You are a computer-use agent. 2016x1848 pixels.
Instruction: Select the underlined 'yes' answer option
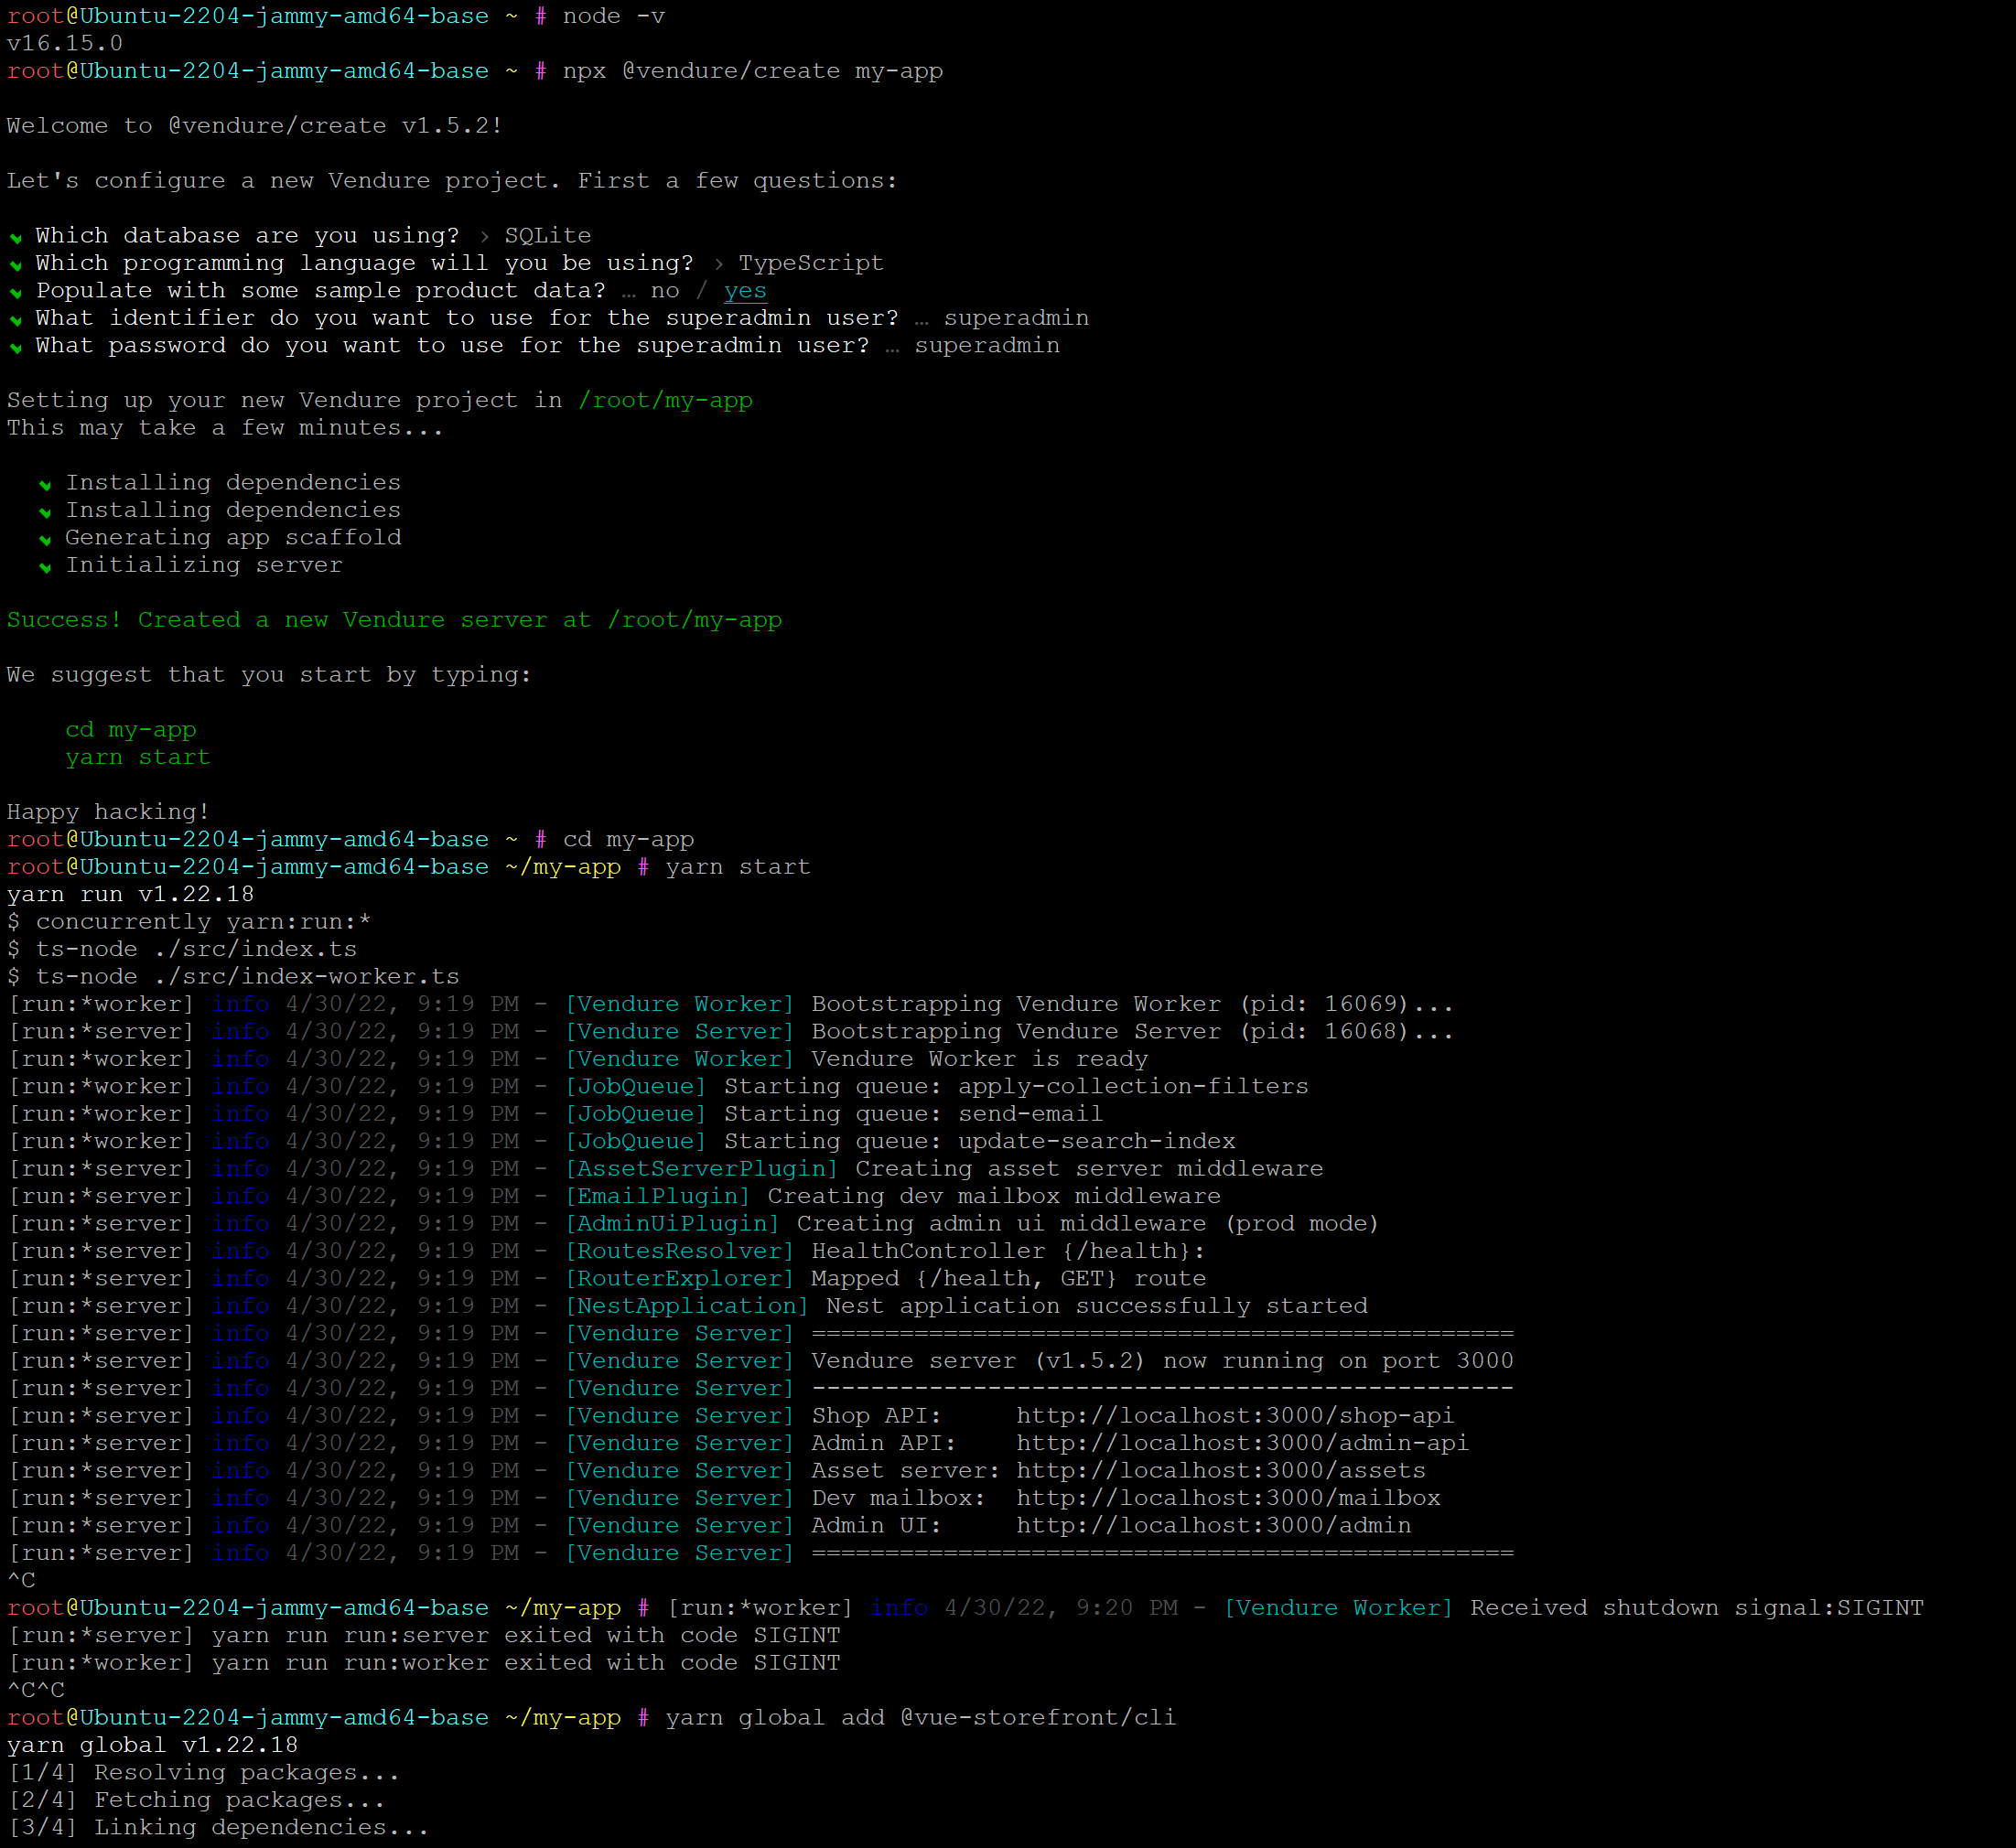point(744,290)
